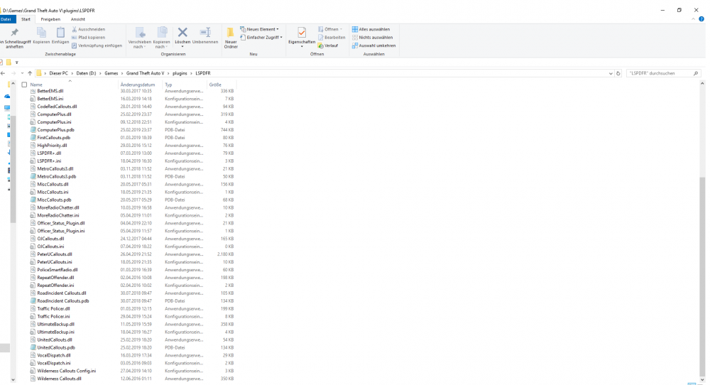Invert selection with Auswahl umkehren
Image resolution: width=710 pixels, height=385 pixels.
(373, 45)
